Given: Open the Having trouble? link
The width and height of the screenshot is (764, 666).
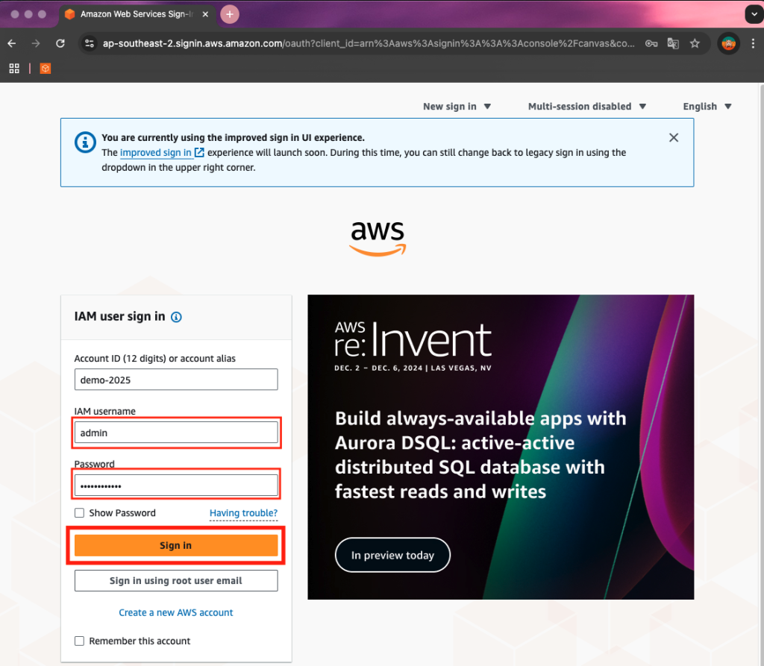Looking at the screenshot, I should click(243, 512).
